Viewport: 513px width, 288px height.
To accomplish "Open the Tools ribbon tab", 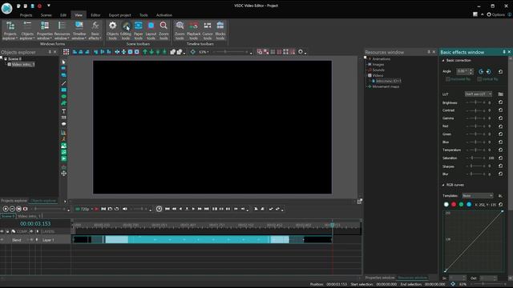I will pos(143,15).
